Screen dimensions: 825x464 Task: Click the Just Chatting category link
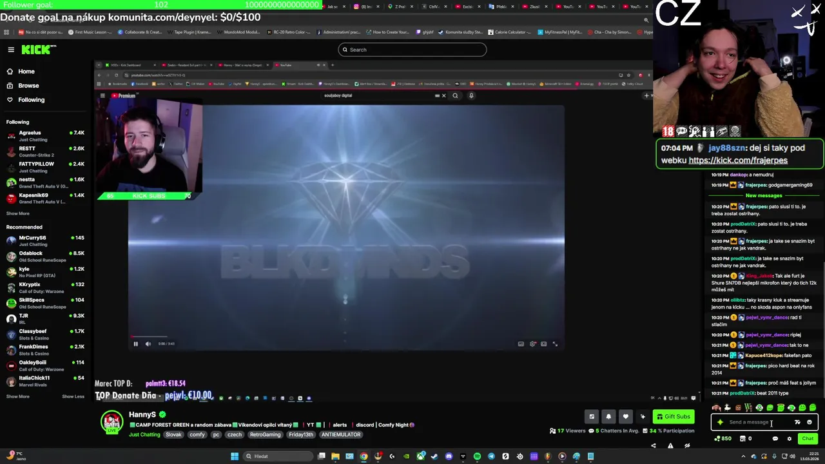[144, 434]
